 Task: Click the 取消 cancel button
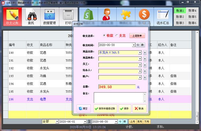click(139, 108)
